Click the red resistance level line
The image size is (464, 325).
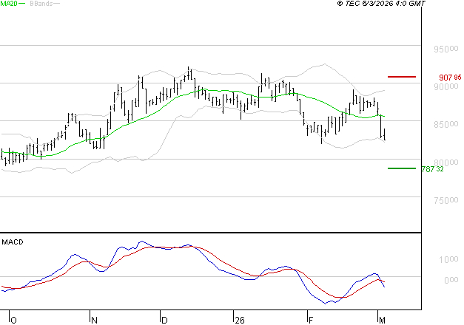(402, 77)
